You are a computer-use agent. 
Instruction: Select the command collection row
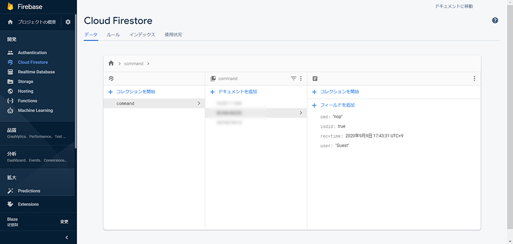pos(154,103)
